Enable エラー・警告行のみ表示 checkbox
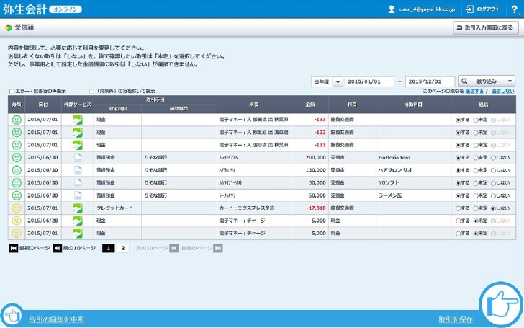The image size is (524, 328). (12, 92)
